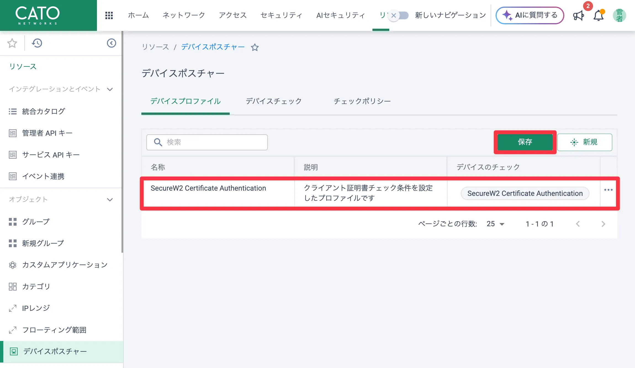
Task: Switch to the デバイスチェック tab
Action: pos(274,101)
